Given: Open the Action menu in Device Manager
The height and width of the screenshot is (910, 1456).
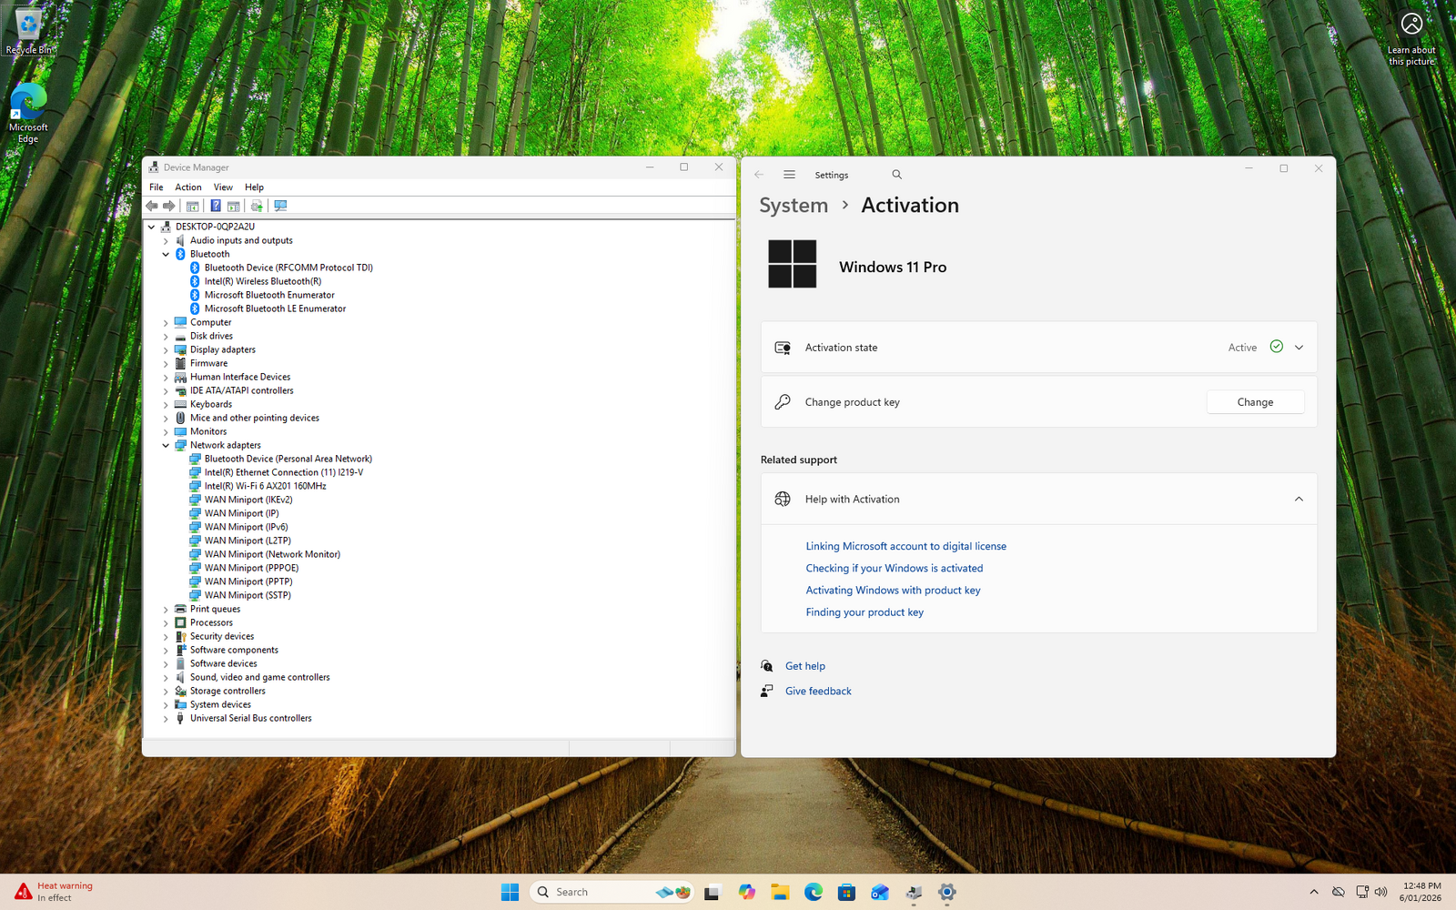Looking at the screenshot, I should (188, 187).
